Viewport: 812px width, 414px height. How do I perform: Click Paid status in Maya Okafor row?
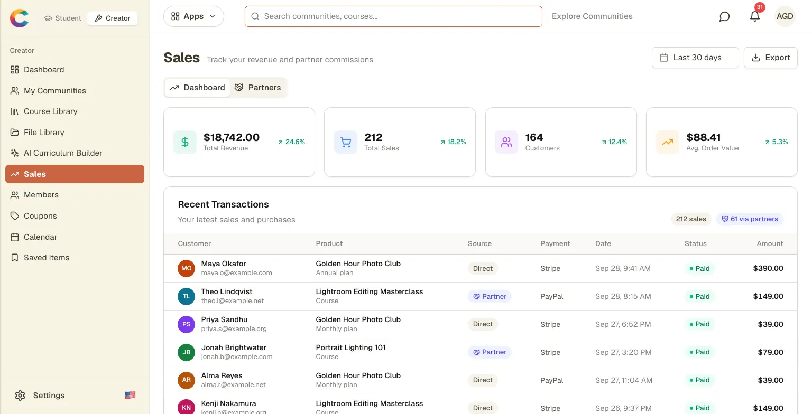tap(699, 268)
